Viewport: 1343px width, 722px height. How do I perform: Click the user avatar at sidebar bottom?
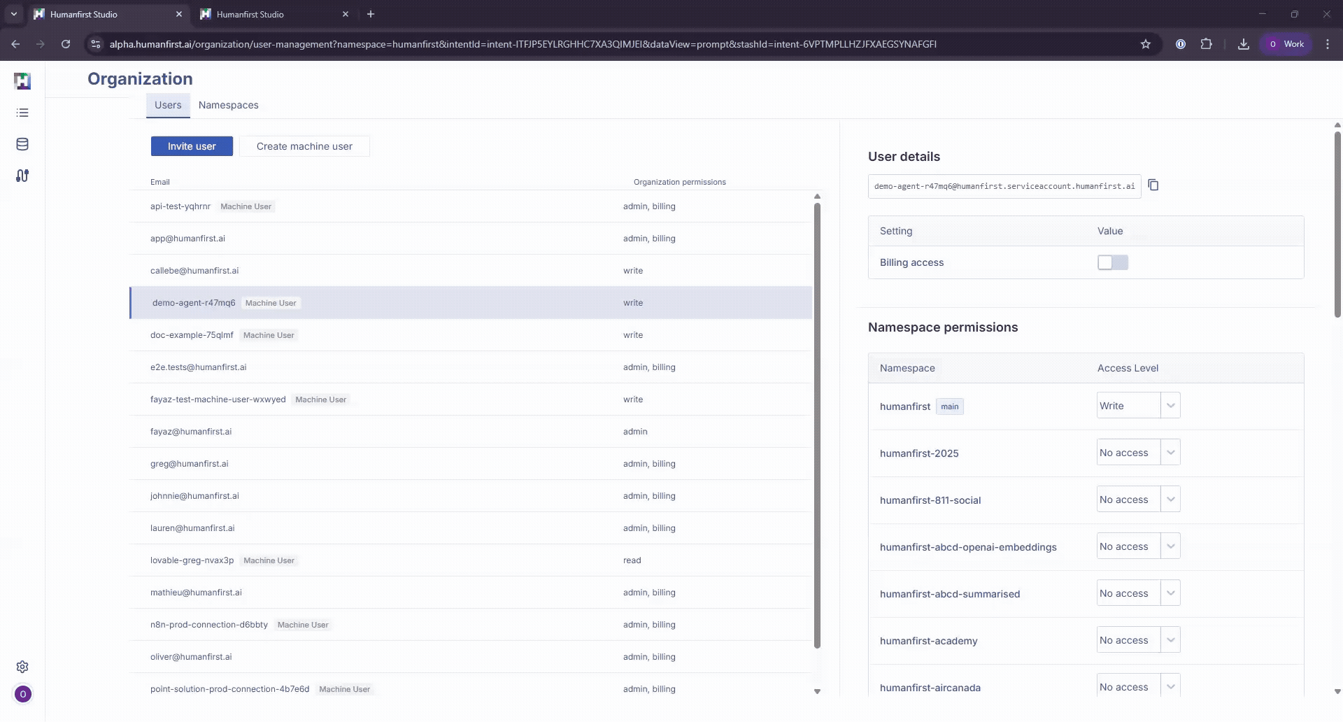click(22, 694)
